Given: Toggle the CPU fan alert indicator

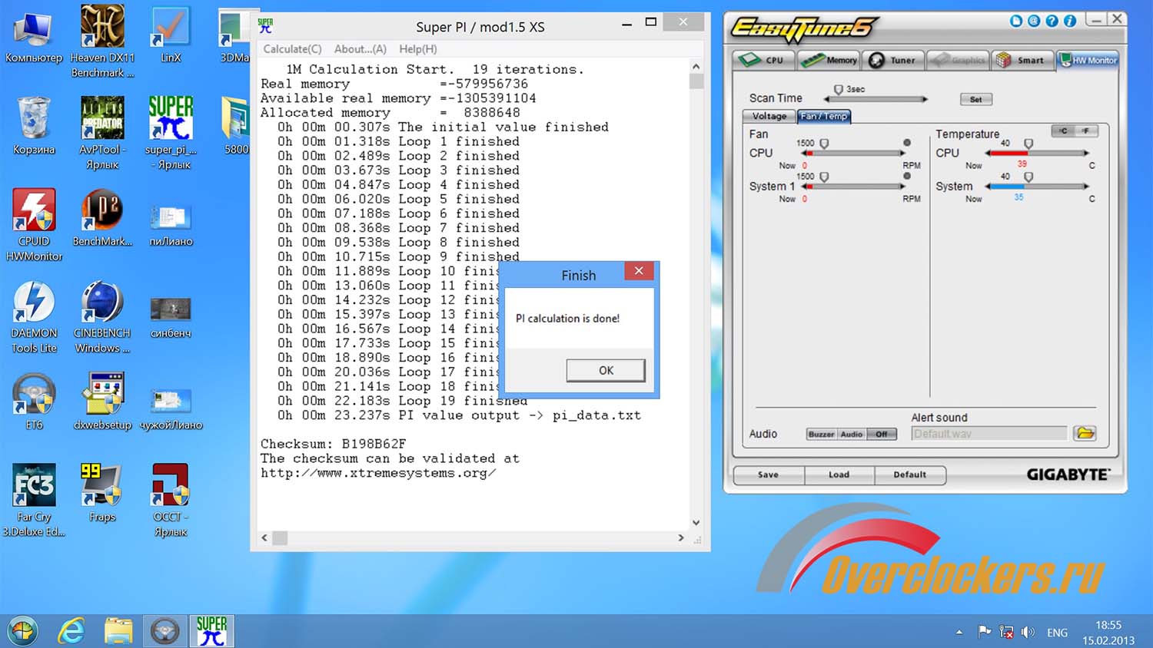Looking at the screenshot, I should coord(907,143).
